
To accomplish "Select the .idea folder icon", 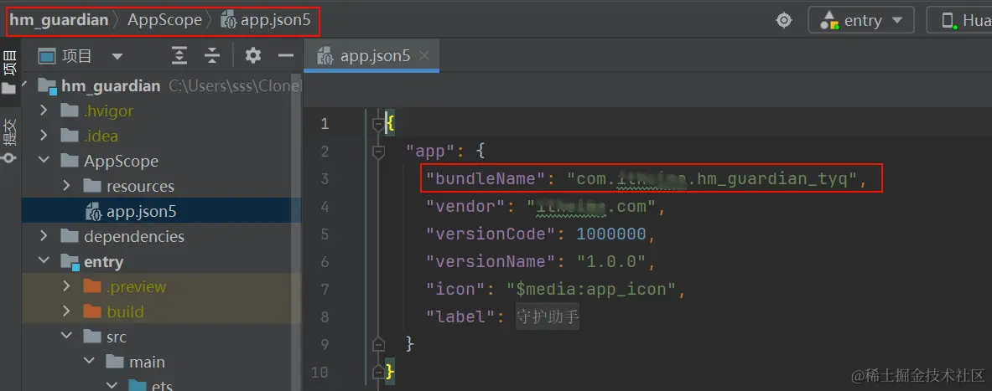I will click(69, 136).
